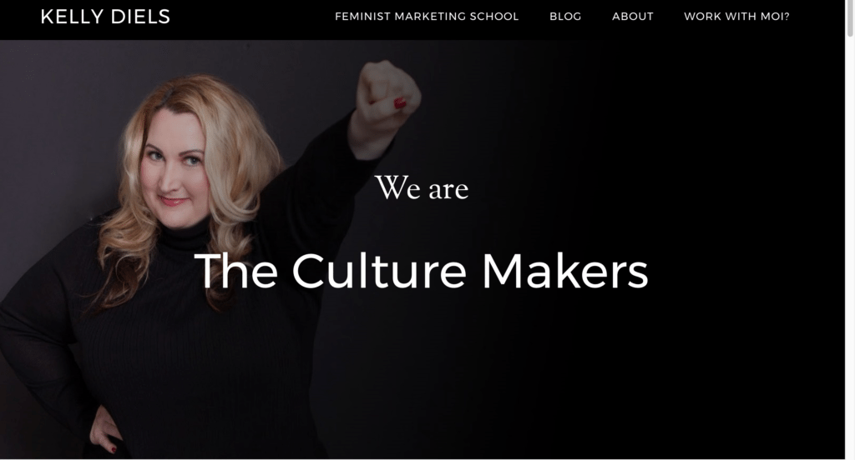Screen dimensions: 855x460
Task: Click the hand resting on her hip
Action: click(x=104, y=430)
